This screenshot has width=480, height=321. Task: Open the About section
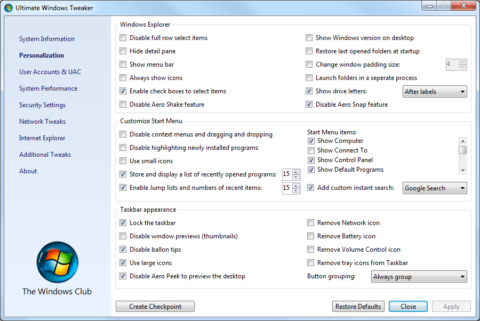point(28,171)
